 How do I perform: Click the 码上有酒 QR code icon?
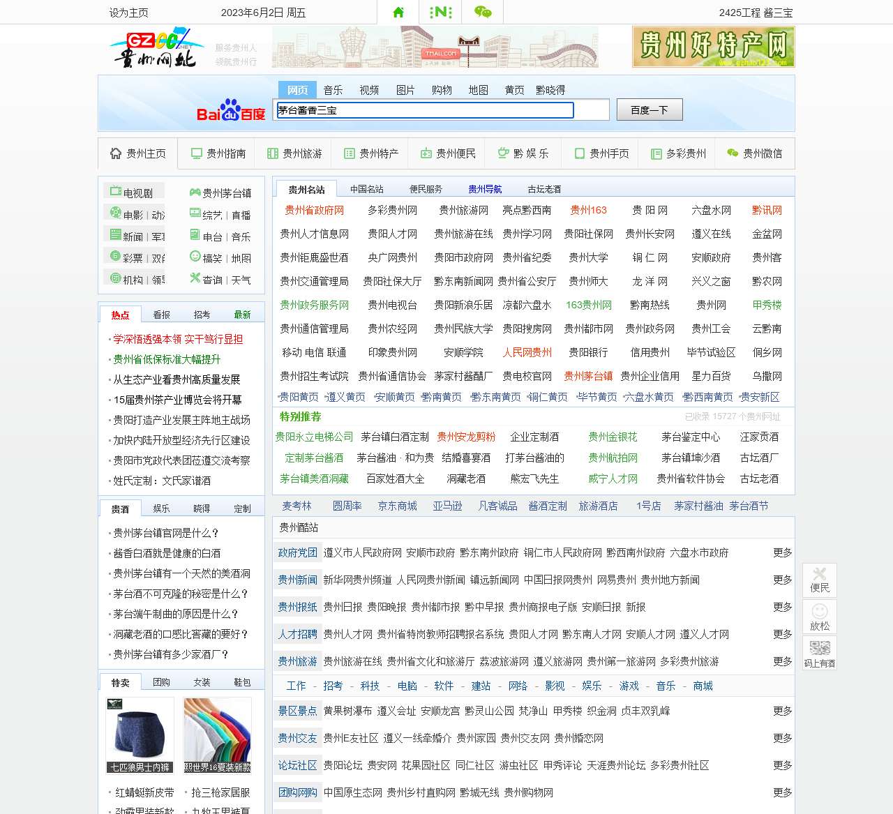tap(820, 654)
